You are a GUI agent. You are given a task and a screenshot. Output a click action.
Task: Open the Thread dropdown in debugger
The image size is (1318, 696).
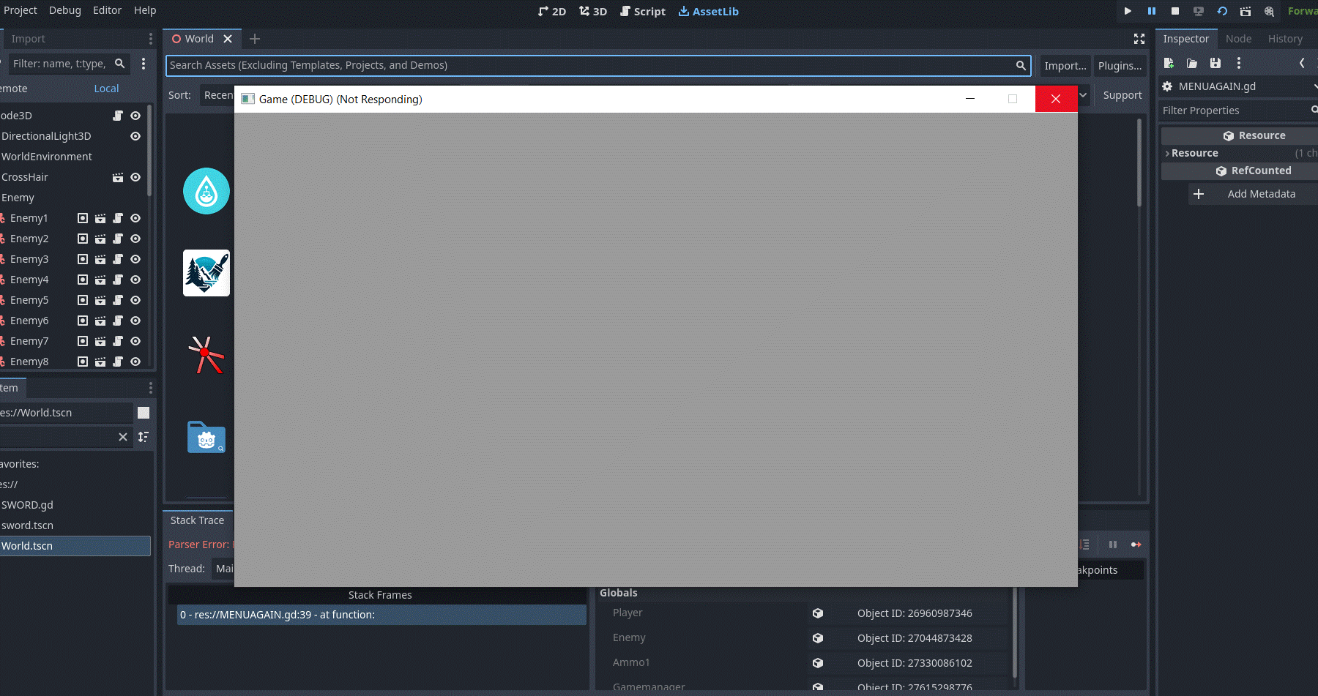(224, 569)
